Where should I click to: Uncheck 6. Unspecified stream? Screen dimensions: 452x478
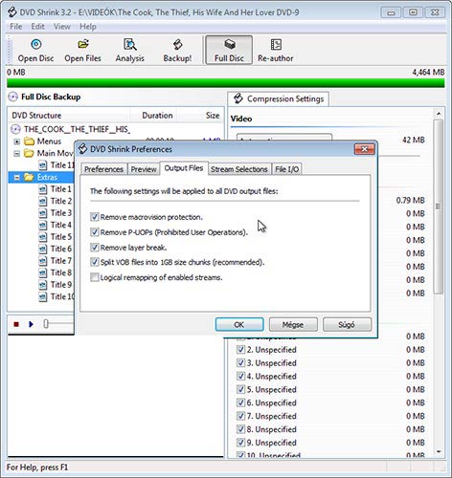[240, 402]
